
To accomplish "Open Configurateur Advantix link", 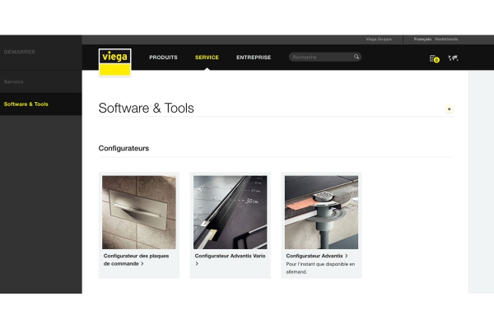I will pyautogui.click(x=317, y=256).
